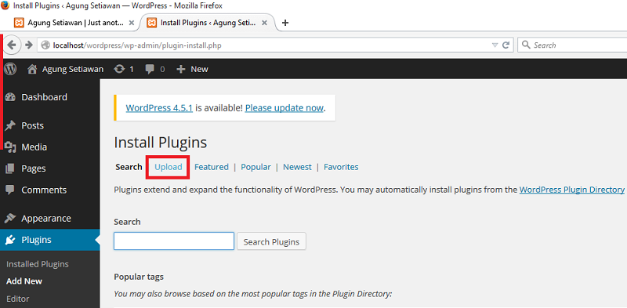Go to Installed Plugins submenu
627x308 pixels.
point(38,264)
